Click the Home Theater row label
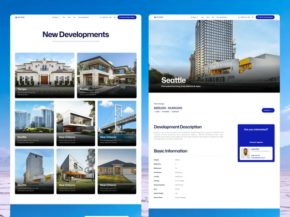This screenshot has width=290, height=217. (159, 193)
